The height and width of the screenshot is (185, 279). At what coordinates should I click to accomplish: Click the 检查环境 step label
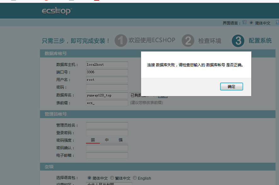[x=210, y=41]
